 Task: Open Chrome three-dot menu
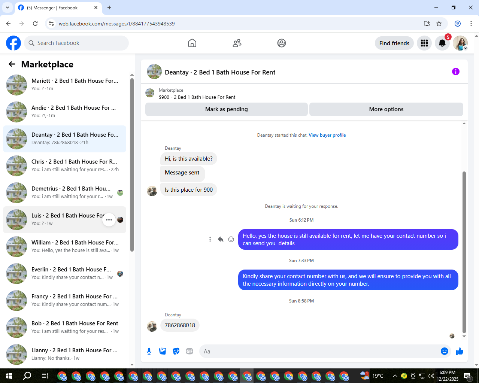coord(471,24)
